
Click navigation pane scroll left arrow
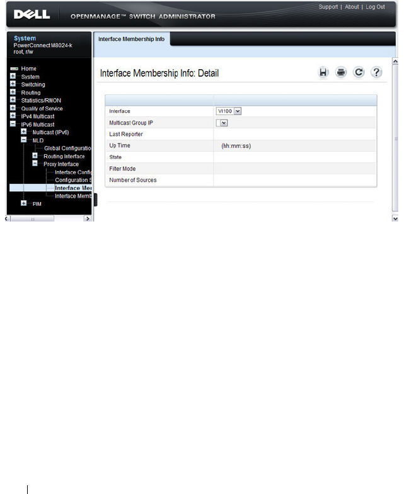click(x=8, y=218)
